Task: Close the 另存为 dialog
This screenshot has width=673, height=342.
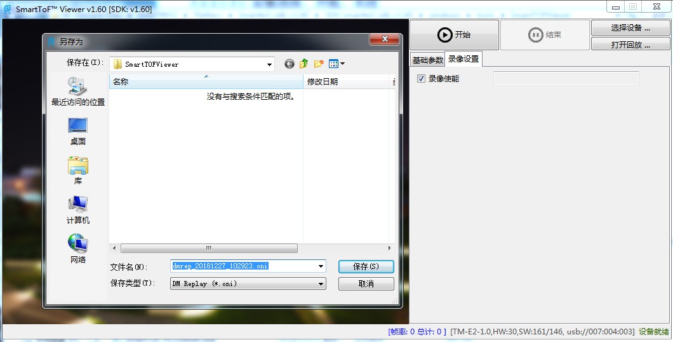Action: point(384,39)
